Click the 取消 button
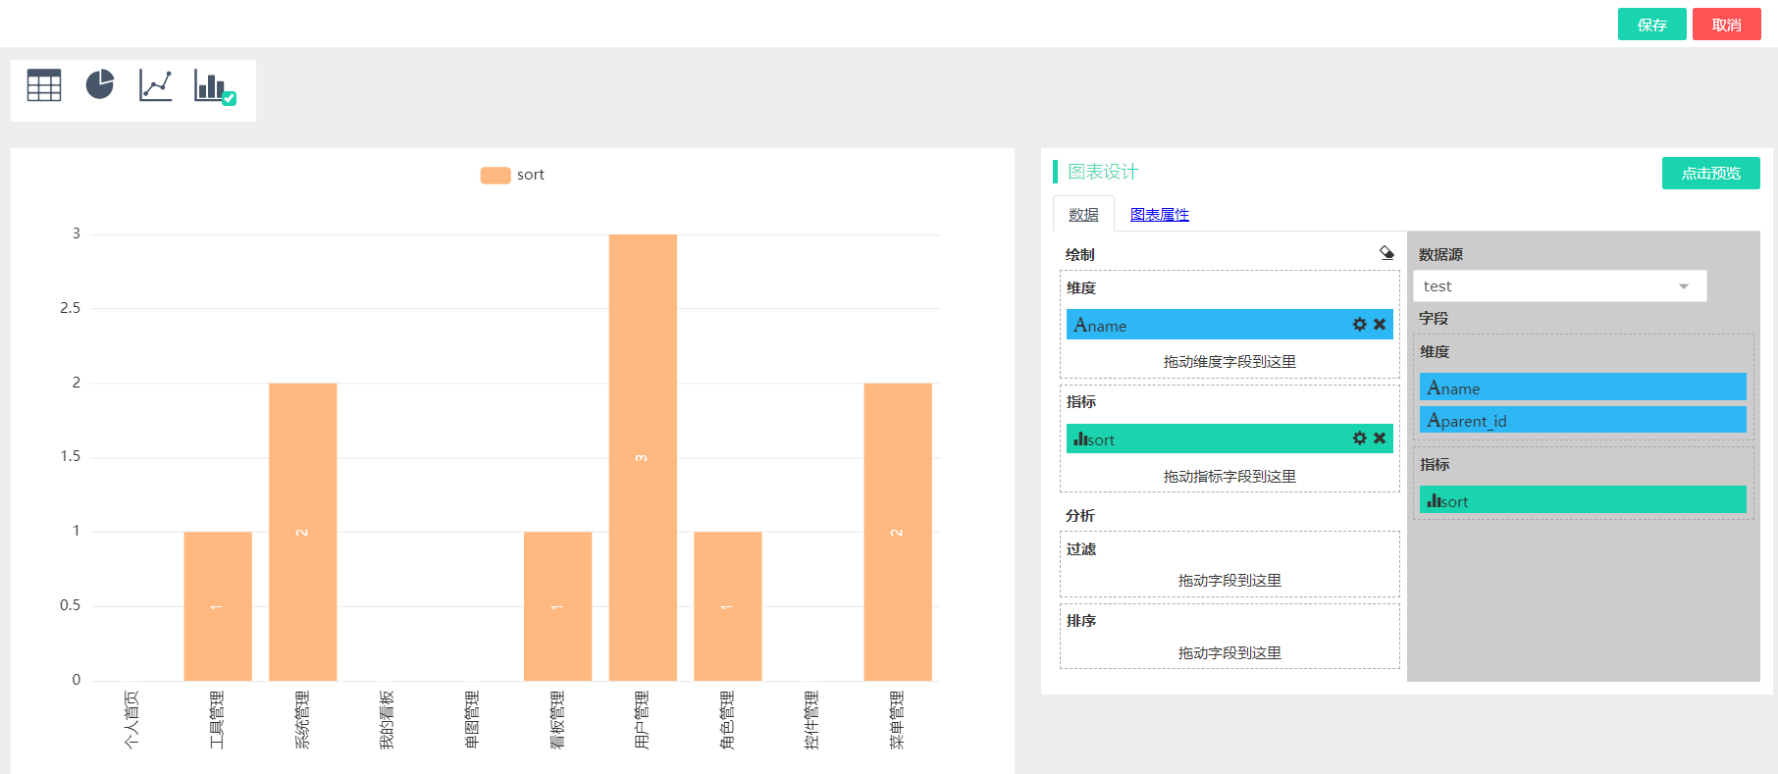1778x774 pixels. [1727, 25]
